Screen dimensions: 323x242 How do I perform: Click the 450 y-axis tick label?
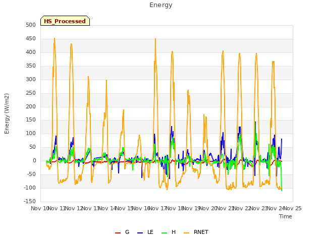31,38
